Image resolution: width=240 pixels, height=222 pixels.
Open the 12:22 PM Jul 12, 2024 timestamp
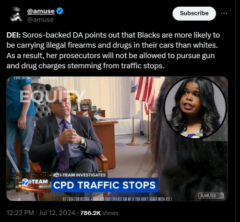click(41, 213)
